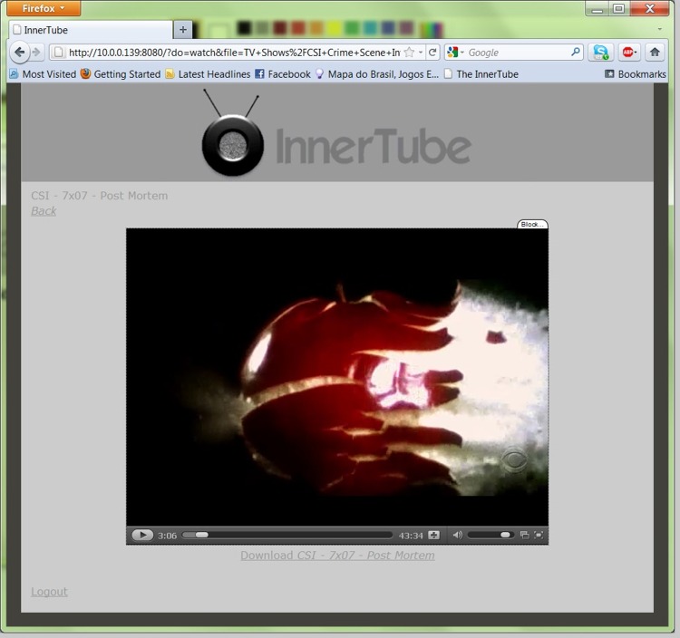Open video in pop-out window icon
This screenshot has height=638, width=680.
[524, 535]
